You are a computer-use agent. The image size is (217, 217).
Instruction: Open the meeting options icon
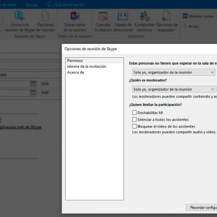(46, 16)
